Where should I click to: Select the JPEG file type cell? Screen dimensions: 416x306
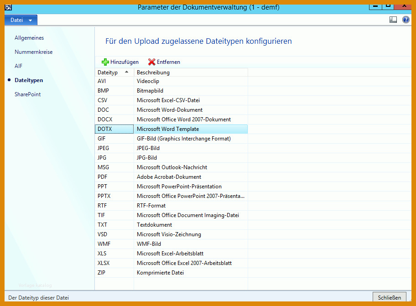(x=114, y=148)
